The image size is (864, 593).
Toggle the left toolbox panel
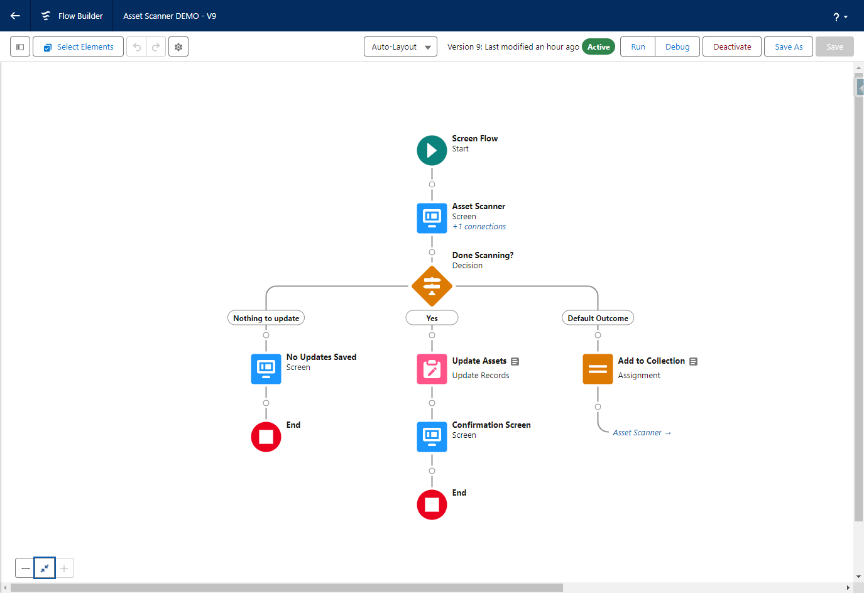20,47
